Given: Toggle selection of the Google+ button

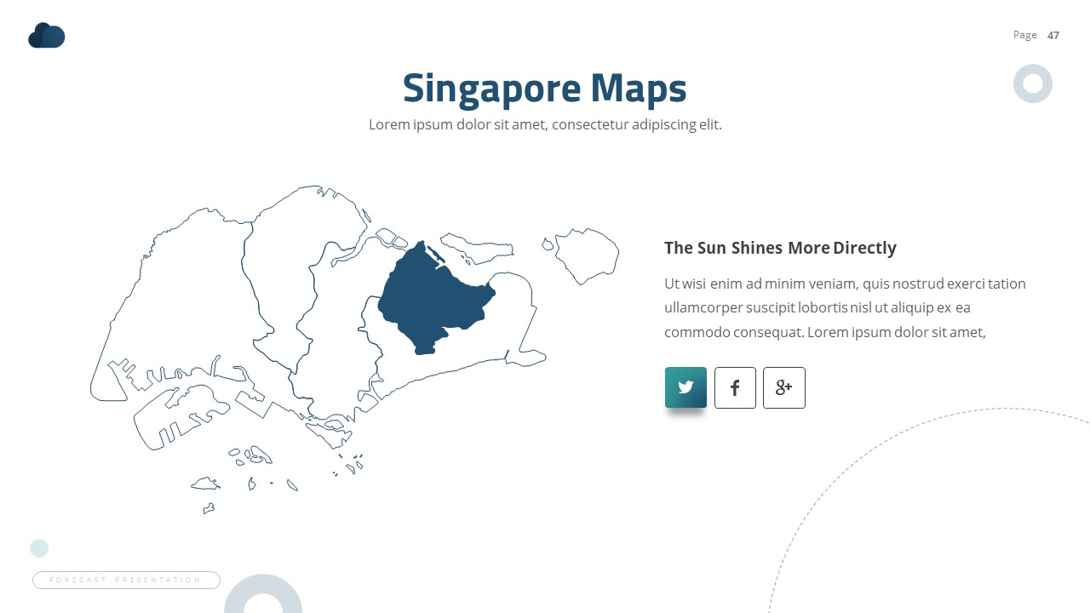Looking at the screenshot, I should (x=784, y=387).
